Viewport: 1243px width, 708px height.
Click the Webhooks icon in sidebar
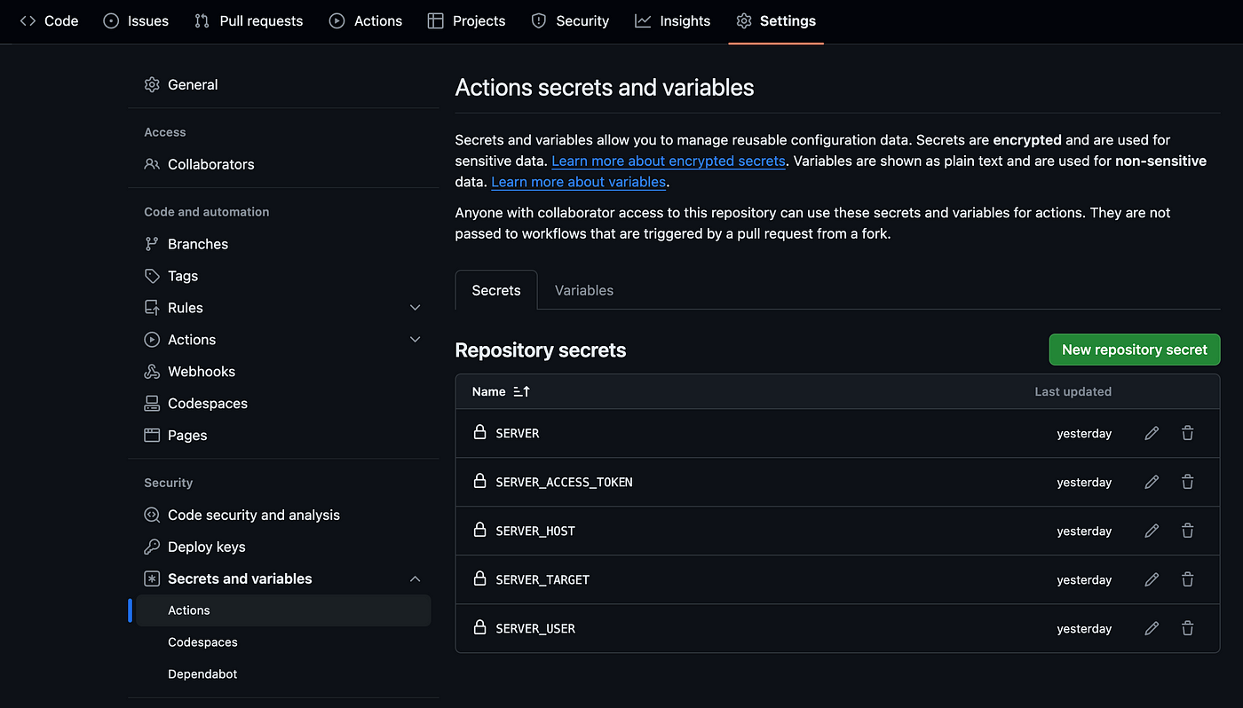tap(152, 372)
